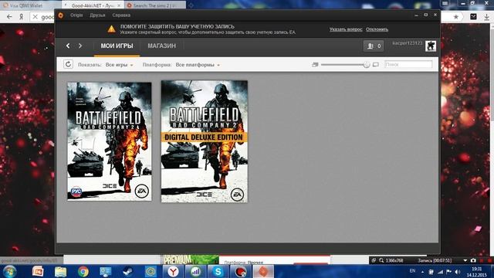Open the 'Справка' menu

pos(121,15)
